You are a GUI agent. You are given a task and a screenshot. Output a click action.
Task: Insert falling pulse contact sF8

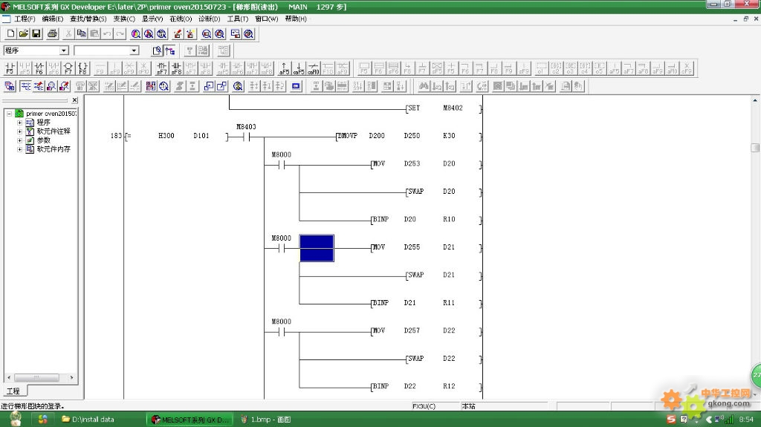[176, 68]
